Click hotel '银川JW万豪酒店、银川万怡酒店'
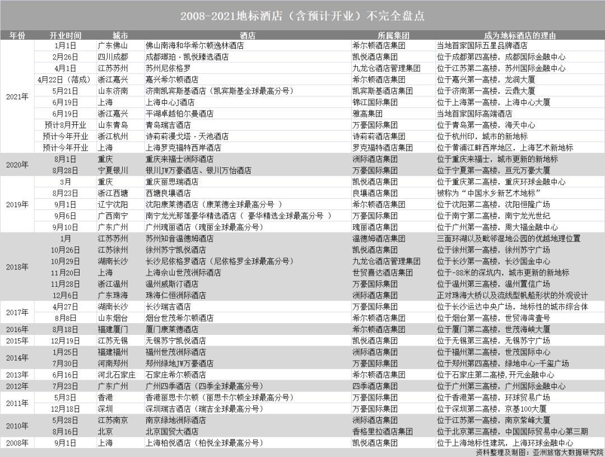The height and width of the screenshot is (457, 605). [198, 170]
